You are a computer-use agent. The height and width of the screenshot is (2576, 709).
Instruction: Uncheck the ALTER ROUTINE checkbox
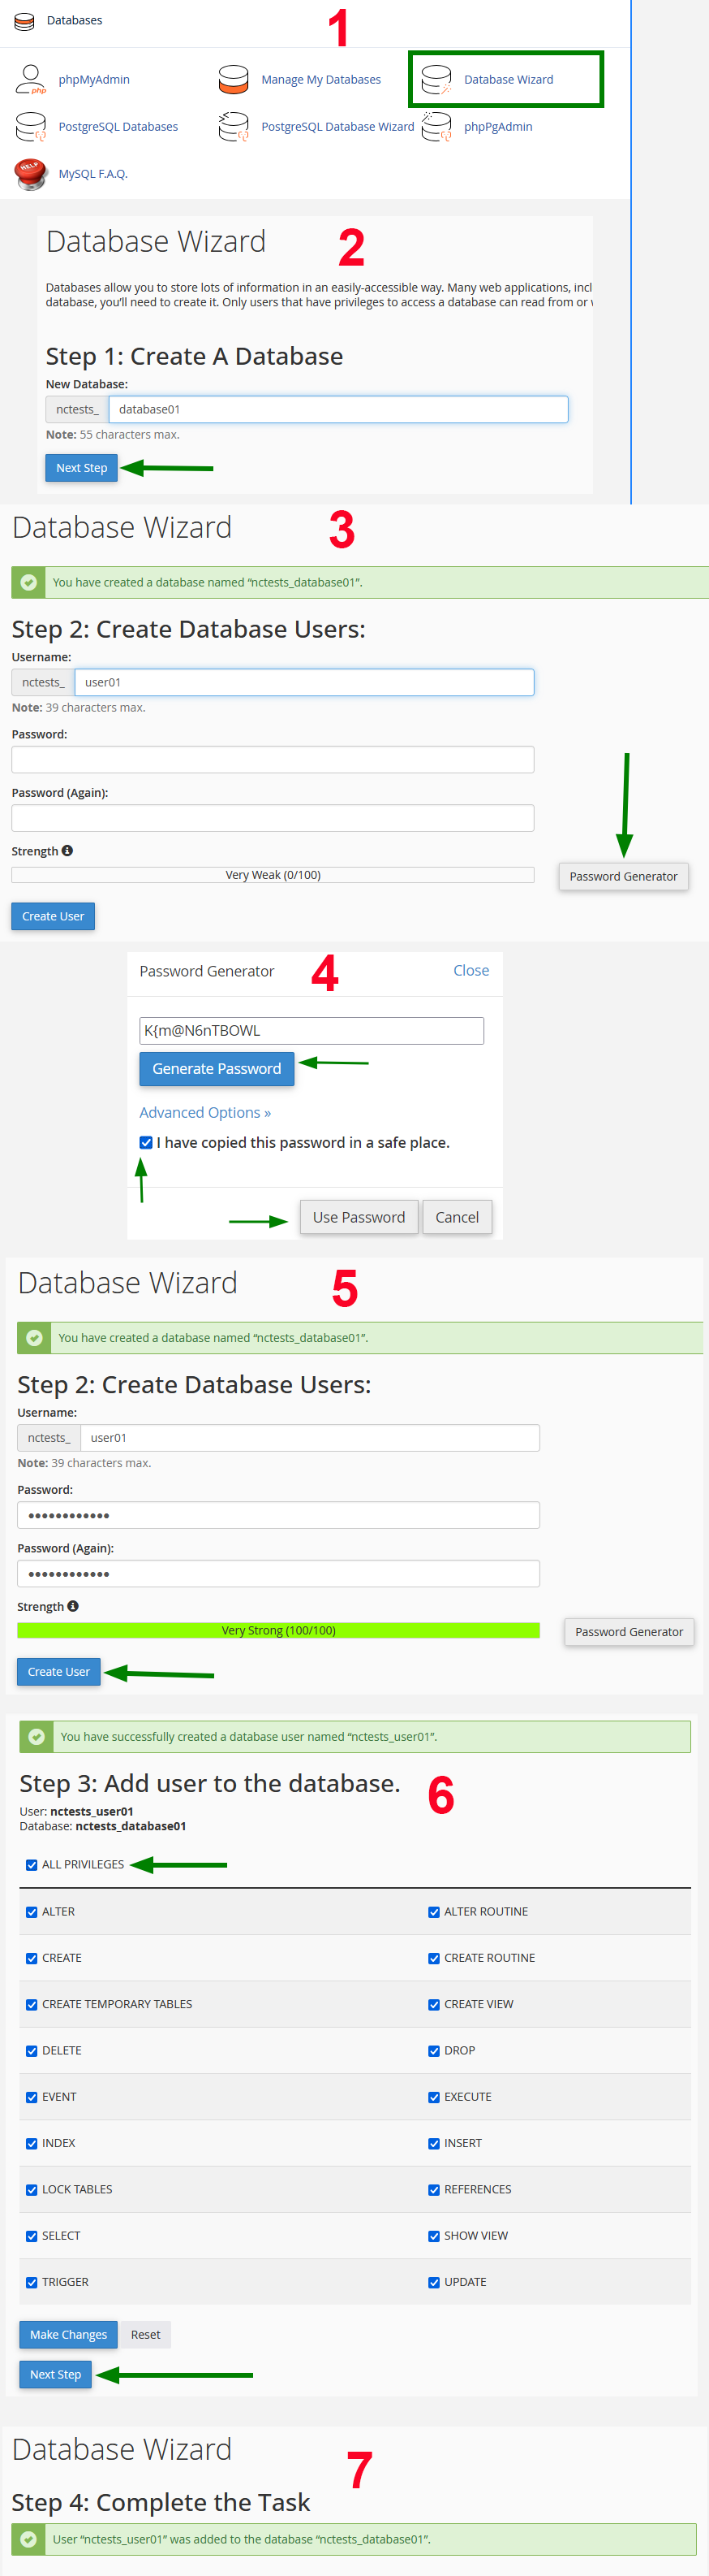click(434, 1912)
